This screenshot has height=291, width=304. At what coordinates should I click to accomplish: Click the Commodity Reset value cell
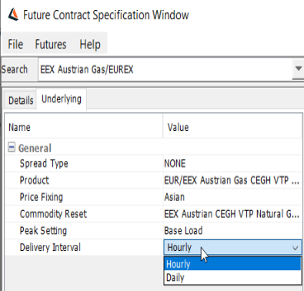[232, 214]
